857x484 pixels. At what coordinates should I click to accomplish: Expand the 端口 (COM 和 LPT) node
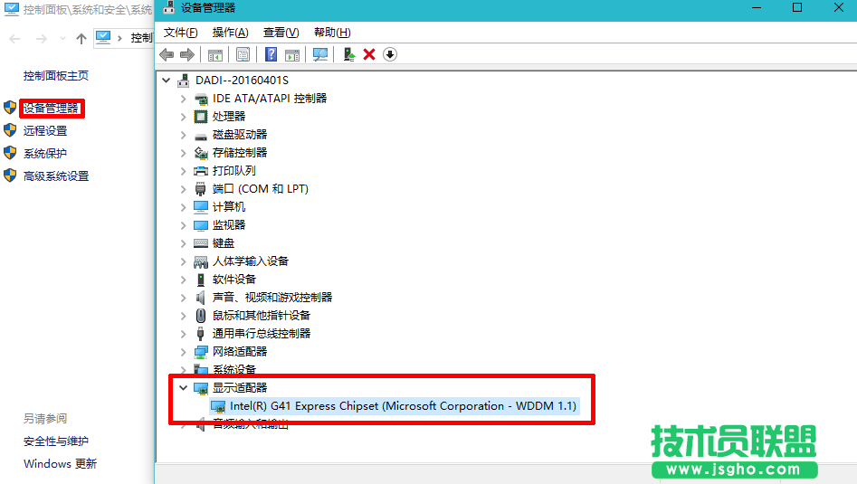click(183, 189)
